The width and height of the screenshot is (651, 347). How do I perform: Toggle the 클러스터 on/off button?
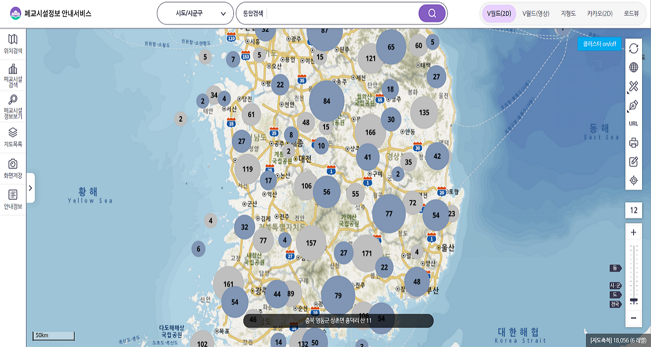599,44
